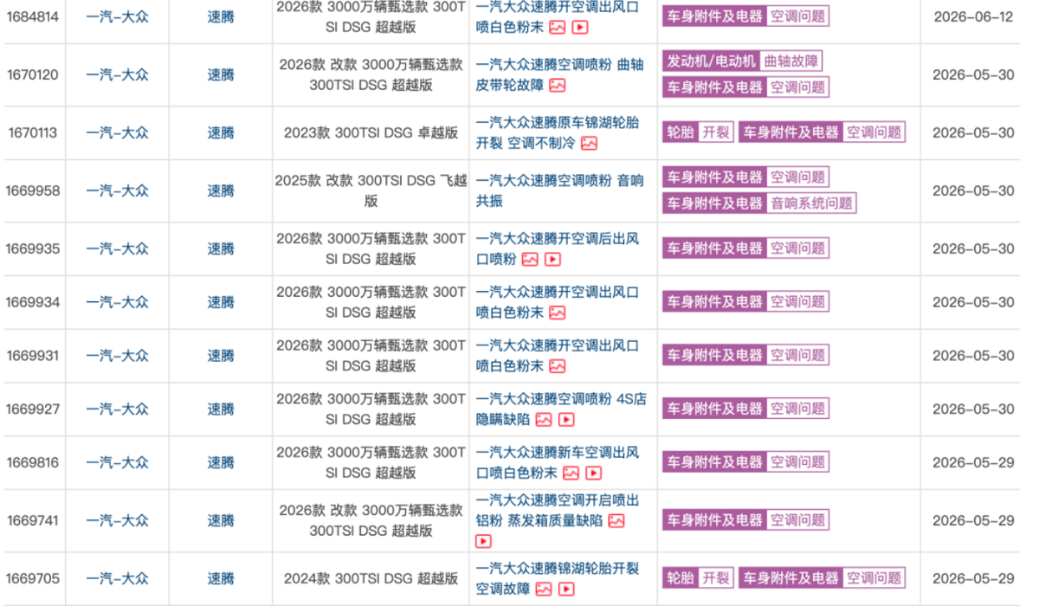This screenshot has height=606, width=1039.
Task: Open image icon in row 1669816 title
Action: [x=571, y=473]
